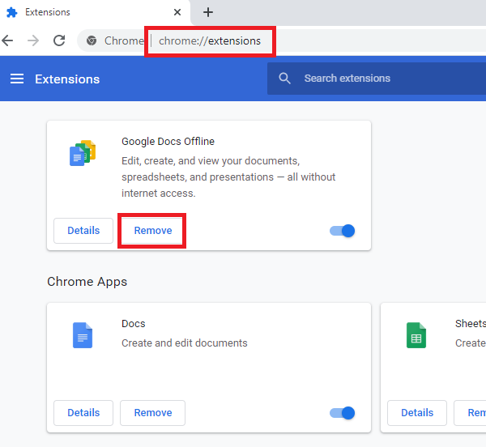Screen dimensions: 486x447
Task: Click the Google Docs Offline icon
Action: [83, 153]
